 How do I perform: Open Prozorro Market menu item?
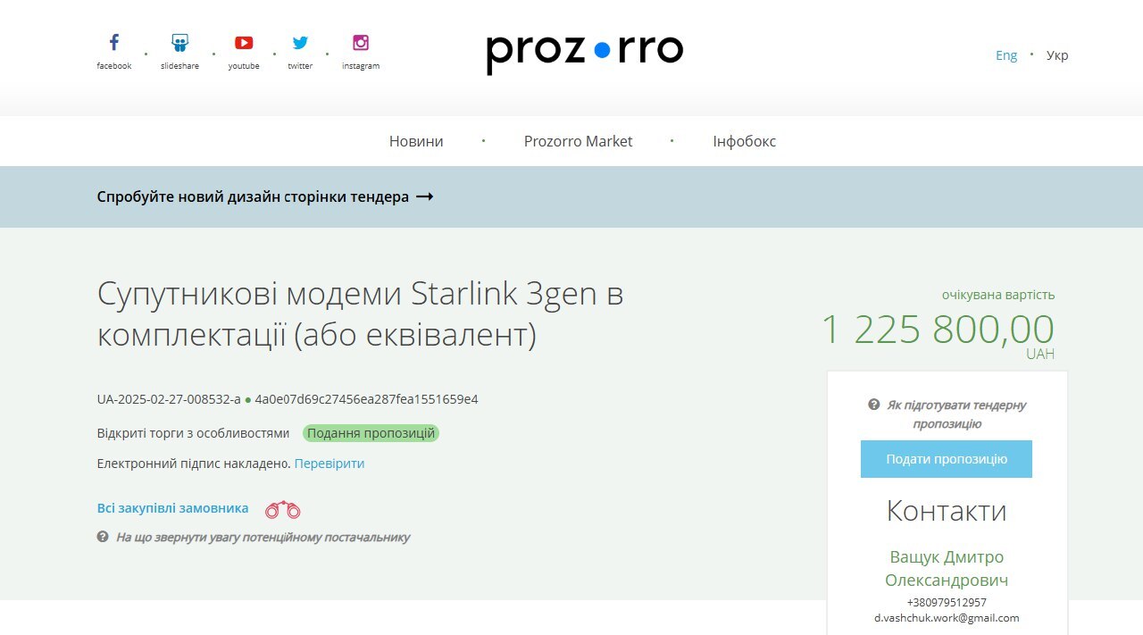[x=578, y=141]
